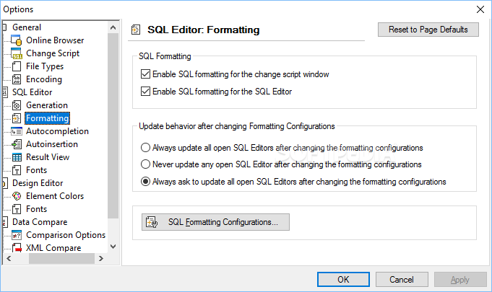
Task: Click the Online Browser icon in tree
Action: click(17, 40)
